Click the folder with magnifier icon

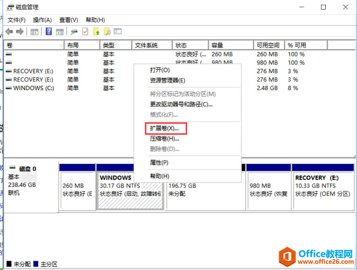[107, 31]
